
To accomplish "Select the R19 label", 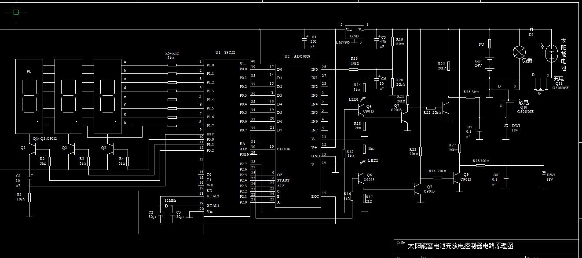I will tap(399, 40).
